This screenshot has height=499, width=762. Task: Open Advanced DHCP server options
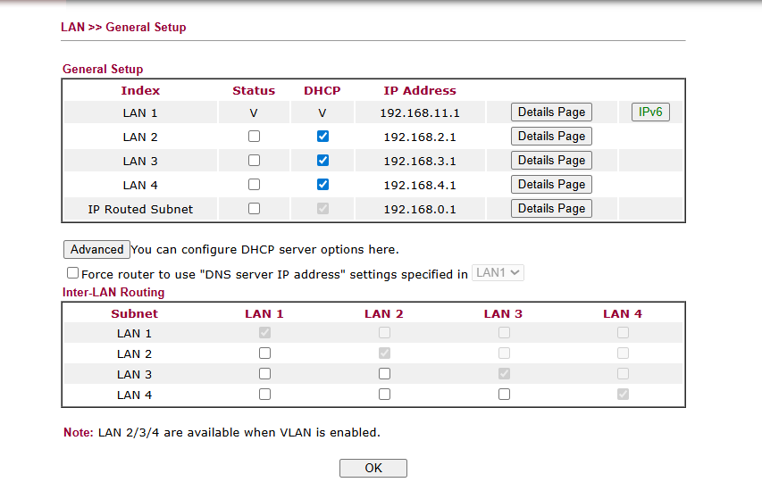click(x=96, y=250)
